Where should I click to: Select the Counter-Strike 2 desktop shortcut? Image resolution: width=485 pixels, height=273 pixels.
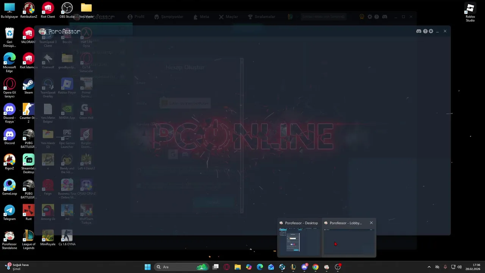[x=29, y=113]
